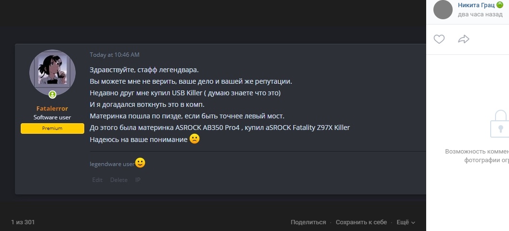Open Никита Грац's round profile avatar
509x231 pixels.
(x=443, y=10)
